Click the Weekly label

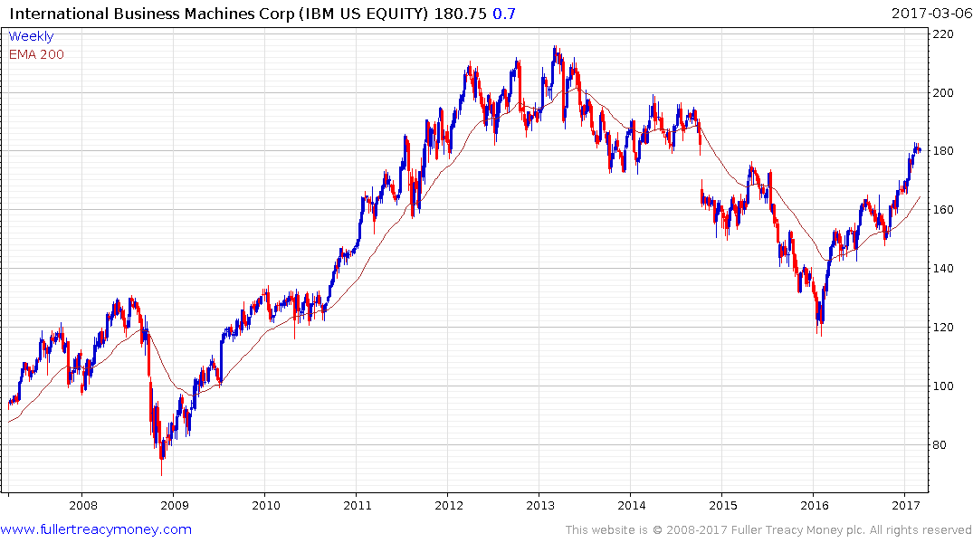tap(31, 36)
